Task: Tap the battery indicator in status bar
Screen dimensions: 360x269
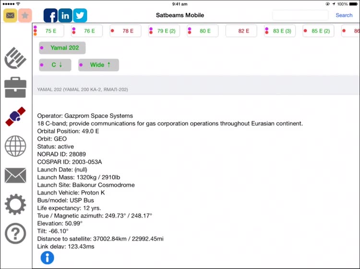Action: click(353, 4)
